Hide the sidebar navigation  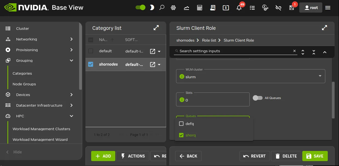pyautogui.click(x=14, y=152)
